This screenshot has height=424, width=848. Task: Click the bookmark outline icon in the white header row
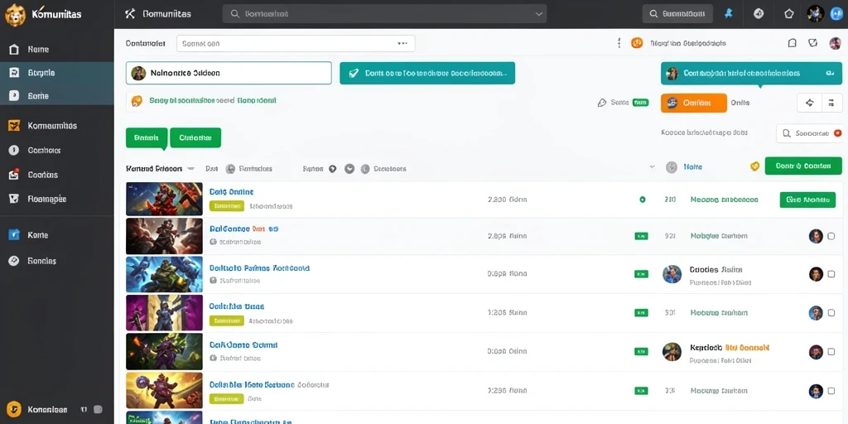(793, 43)
